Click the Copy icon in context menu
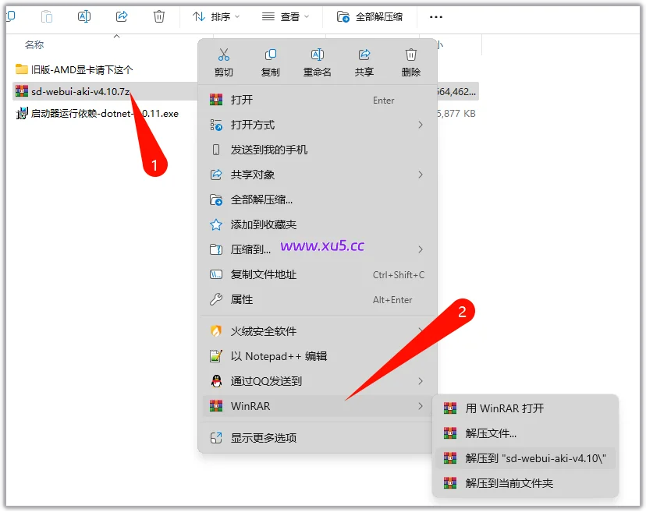 (x=271, y=55)
